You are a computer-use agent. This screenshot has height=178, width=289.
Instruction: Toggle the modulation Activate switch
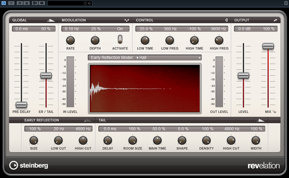[120, 39]
